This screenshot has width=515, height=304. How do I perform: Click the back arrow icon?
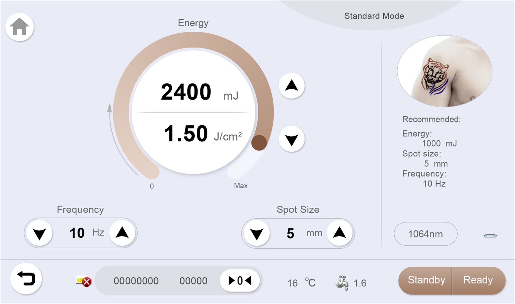26,279
